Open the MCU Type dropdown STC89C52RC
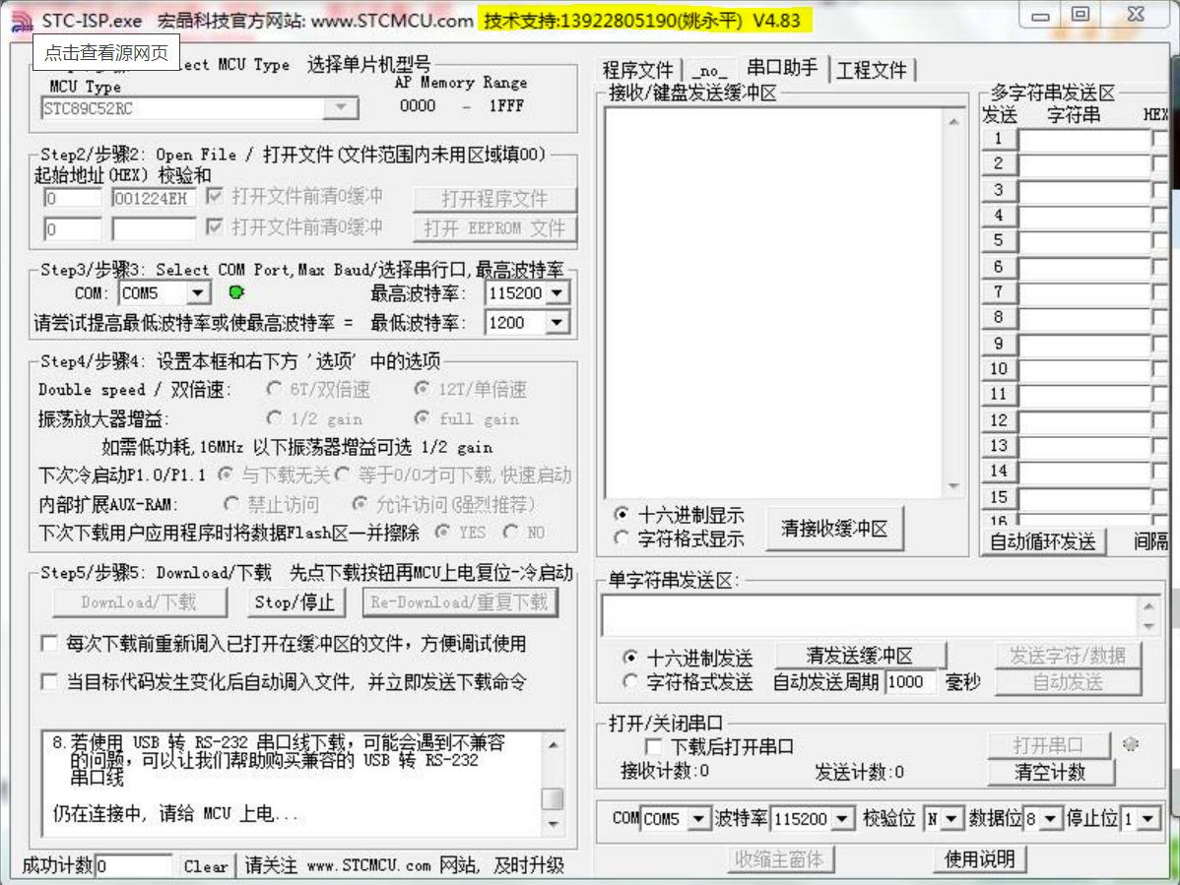This screenshot has height=885, width=1180. tap(340, 108)
